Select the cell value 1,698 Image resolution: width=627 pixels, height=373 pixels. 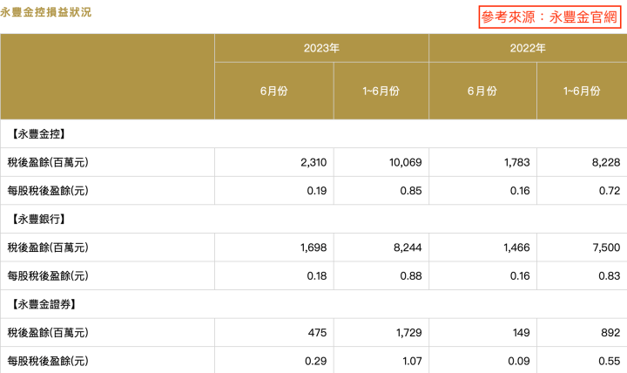point(313,248)
